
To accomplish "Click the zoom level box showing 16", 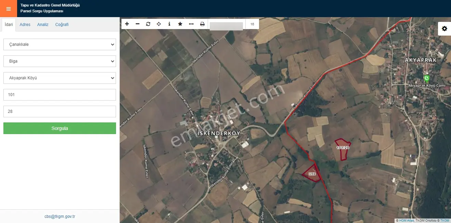I will click(252, 24).
